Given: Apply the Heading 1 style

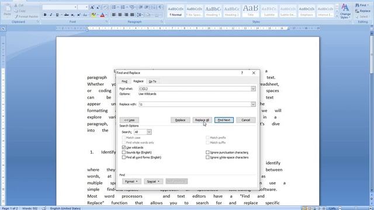Looking at the screenshot, I should [213, 11].
